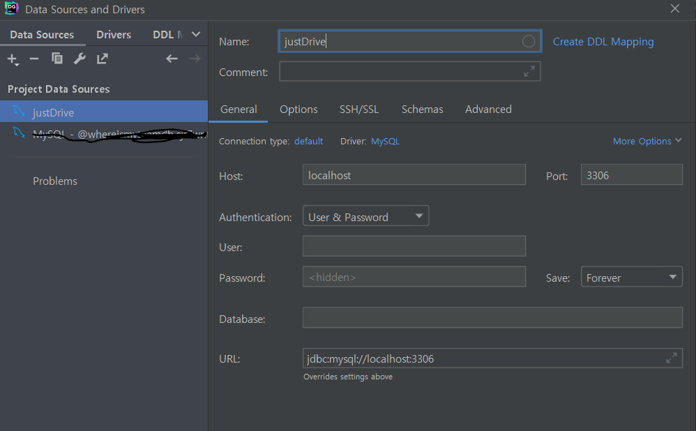This screenshot has width=696, height=431.
Task: Click the URL field with jdbc:mysql address
Action: click(x=492, y=358)
